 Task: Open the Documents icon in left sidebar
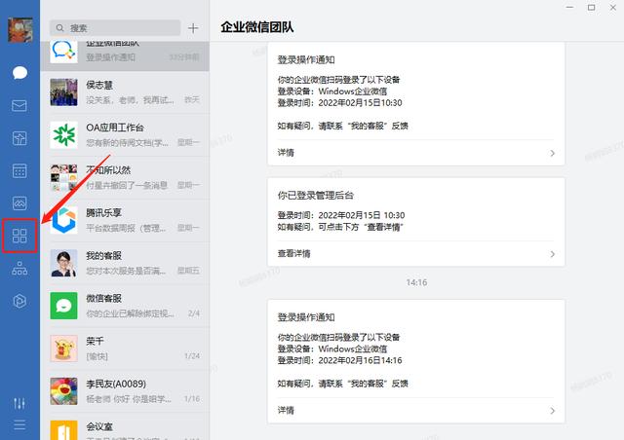[19, 138]
